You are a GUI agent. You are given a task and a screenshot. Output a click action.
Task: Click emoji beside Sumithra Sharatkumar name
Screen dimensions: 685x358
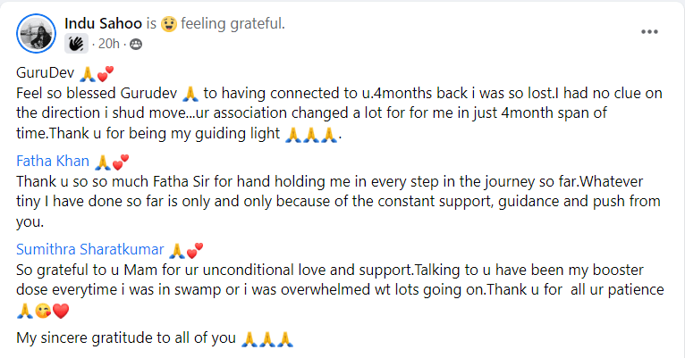click(x=177, y=248)
